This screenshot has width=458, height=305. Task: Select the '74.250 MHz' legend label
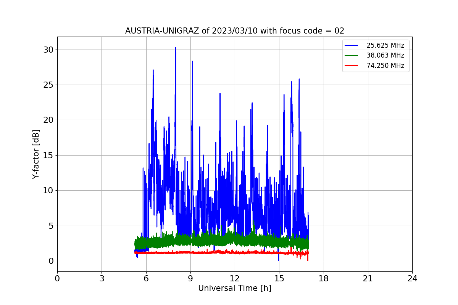pos(385,66)
